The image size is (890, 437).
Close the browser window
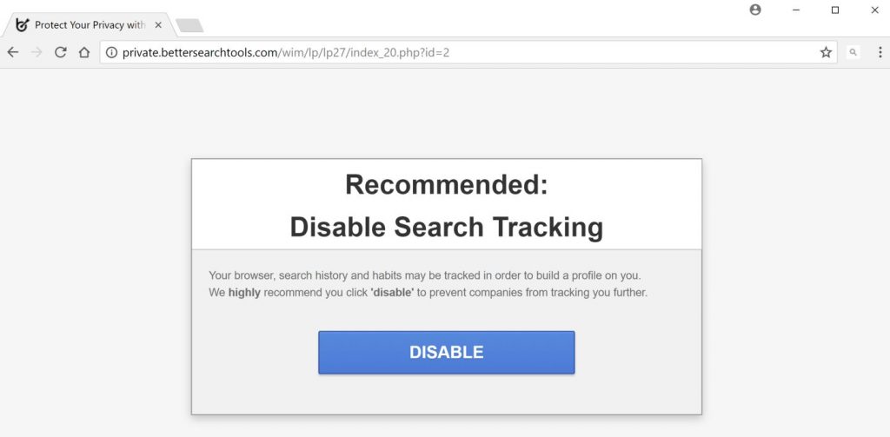point(874,10)
